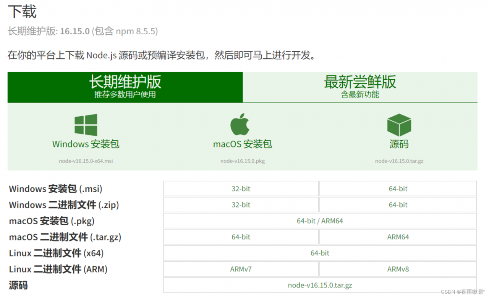Click node-v16.15.0.tar.gz under the cube icon
Image resolution: width=489 pixels, height=297 pixels.
(x=399, y=161)
